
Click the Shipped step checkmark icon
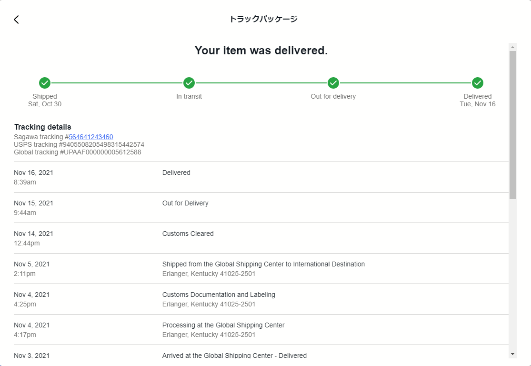[45, 83]
